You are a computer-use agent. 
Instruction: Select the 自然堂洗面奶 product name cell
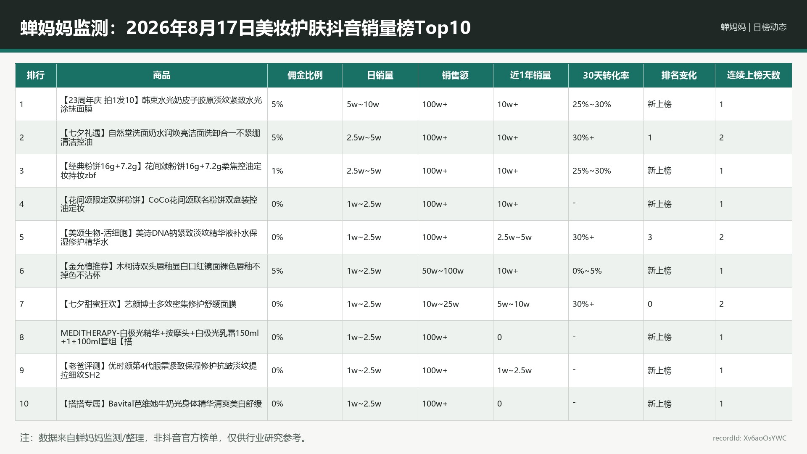coord(162,137)
